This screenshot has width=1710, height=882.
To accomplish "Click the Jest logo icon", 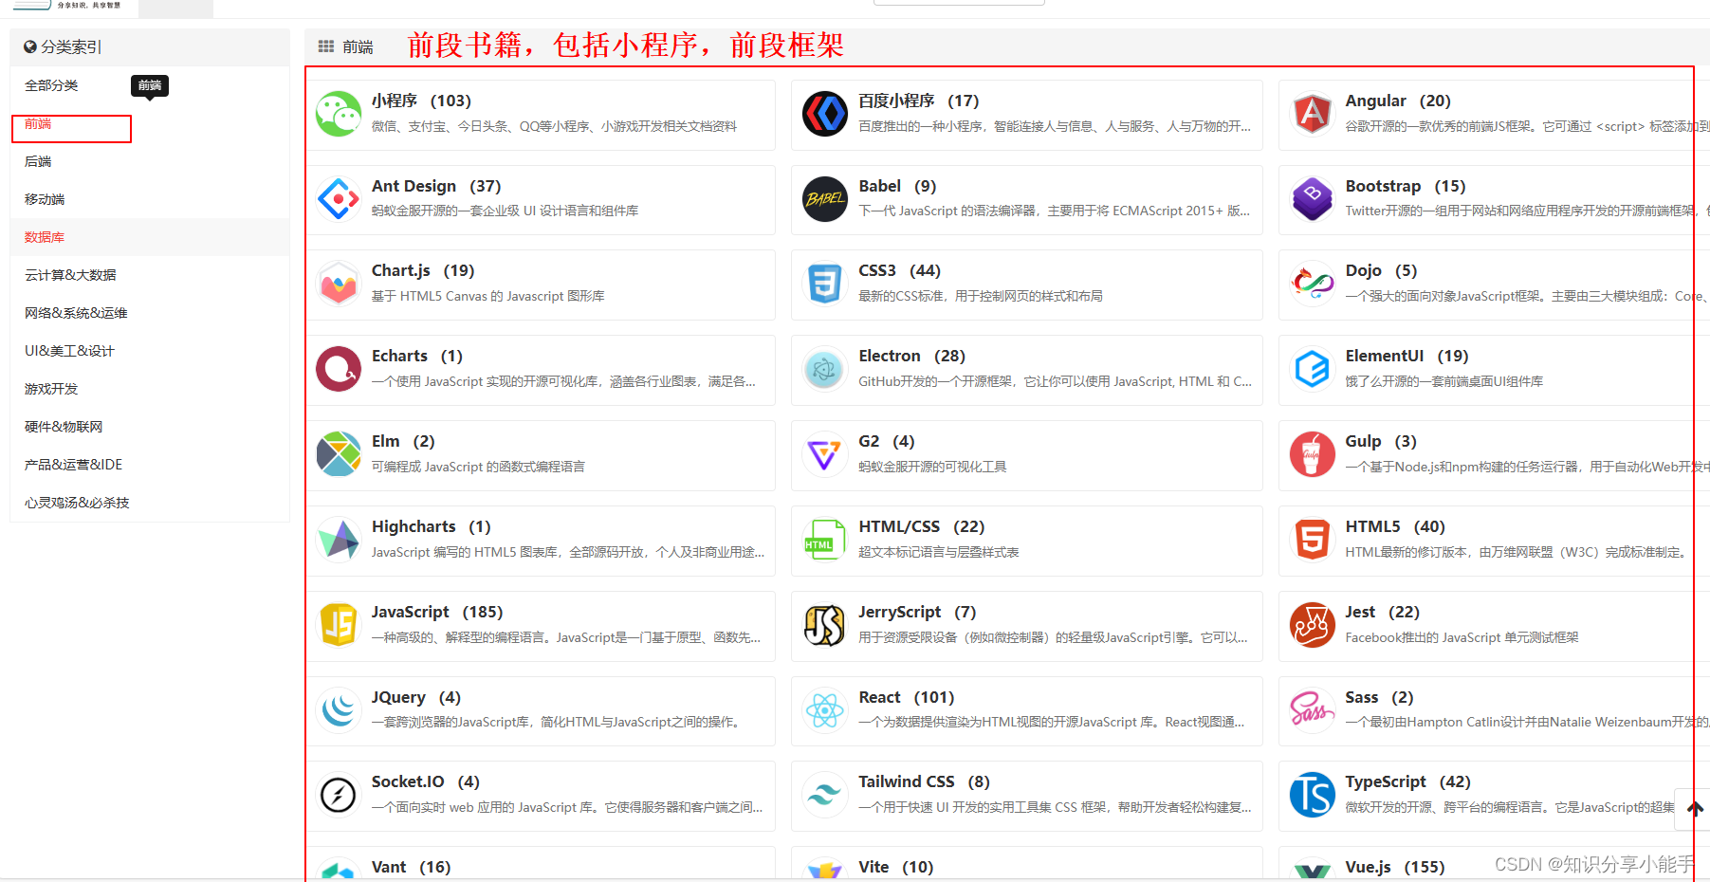I will [1313, 625].
